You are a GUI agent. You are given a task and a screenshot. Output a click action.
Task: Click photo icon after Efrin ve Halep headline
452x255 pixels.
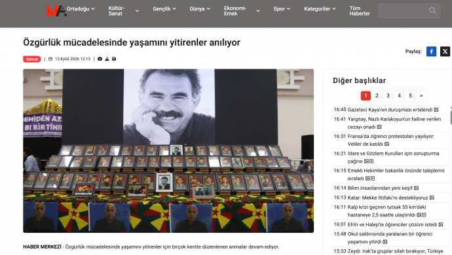(x=441, y=224)
